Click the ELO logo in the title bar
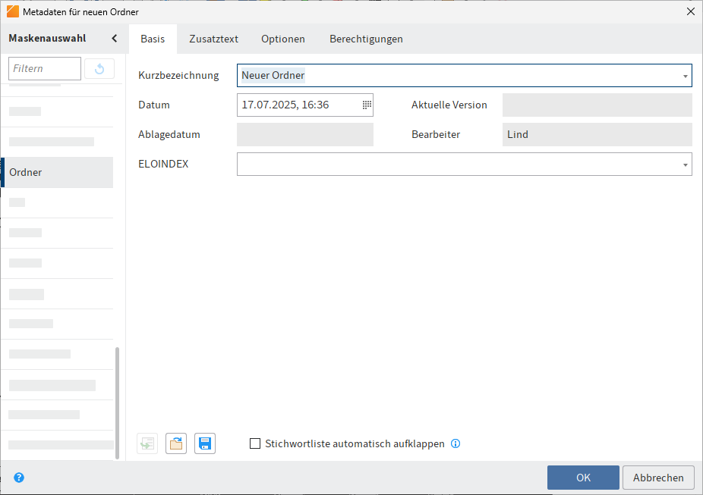The height and width of the screenshot is (495, 703). (12, 11)
